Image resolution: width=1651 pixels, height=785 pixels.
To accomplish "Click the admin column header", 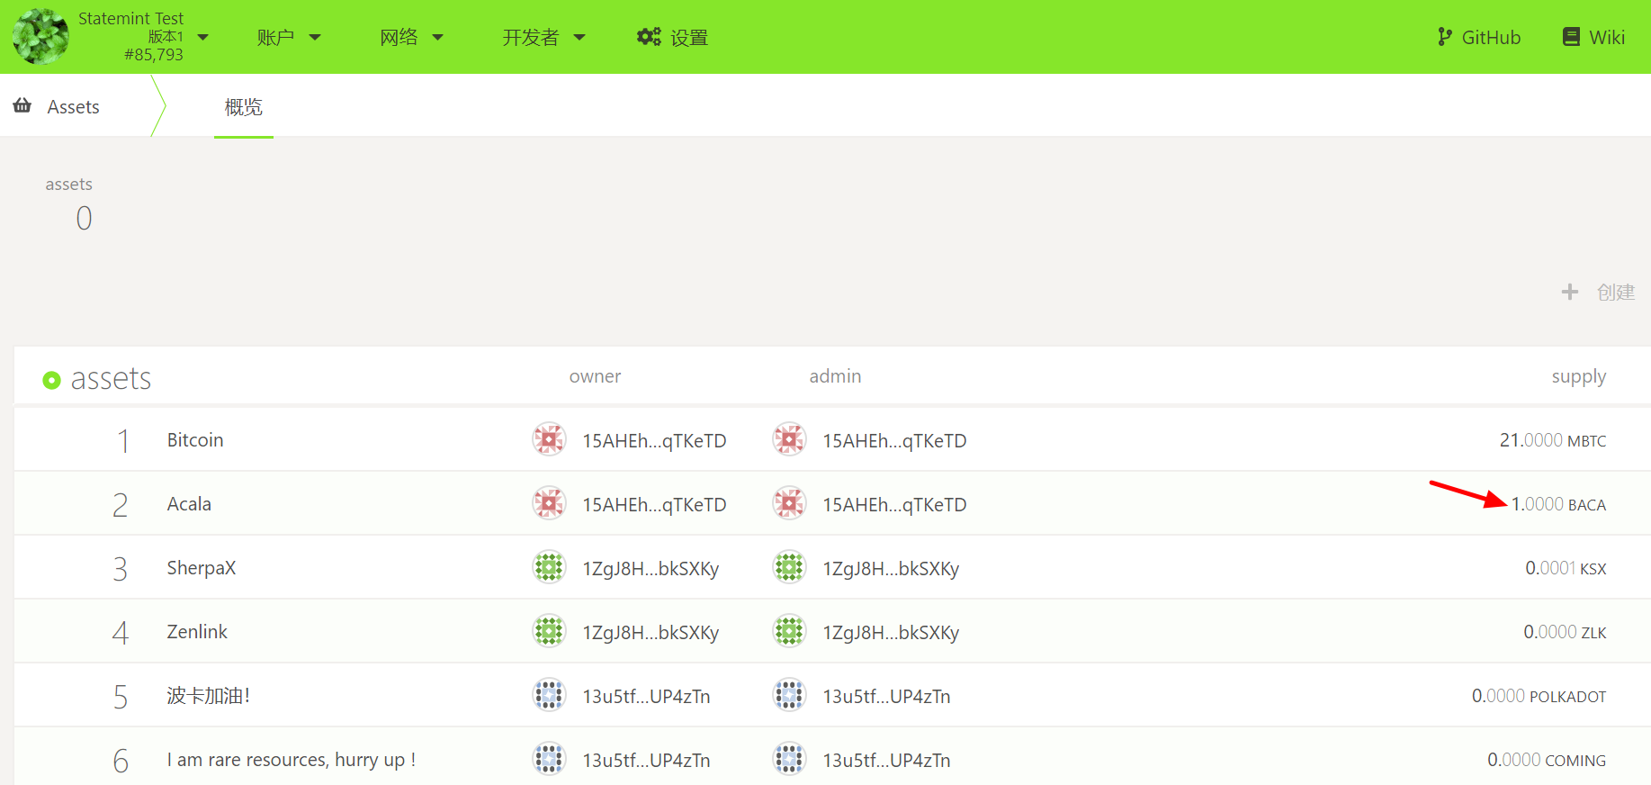I will click(x=835, y=376).
